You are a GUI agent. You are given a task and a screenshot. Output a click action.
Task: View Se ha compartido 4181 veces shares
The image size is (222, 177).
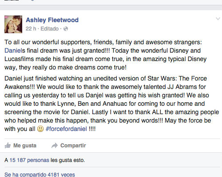(x=40, y=175)
